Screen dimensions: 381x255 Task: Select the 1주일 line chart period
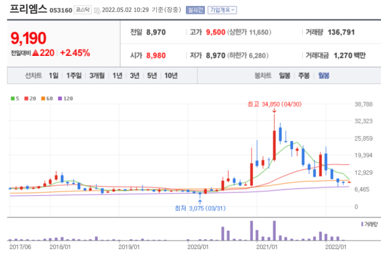pos(74,76)
